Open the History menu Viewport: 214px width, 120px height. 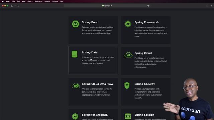[x=30, y=1]
